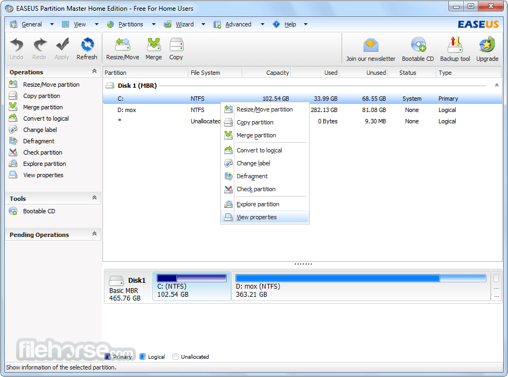Open the Wizard menu
The image size is (508, 377).
[185, 24]
